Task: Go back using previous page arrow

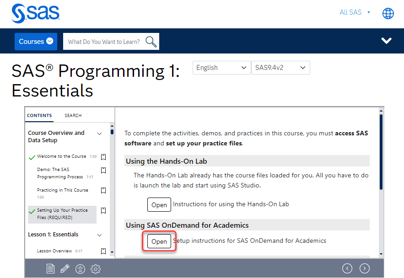Action: tap(347, 268)
